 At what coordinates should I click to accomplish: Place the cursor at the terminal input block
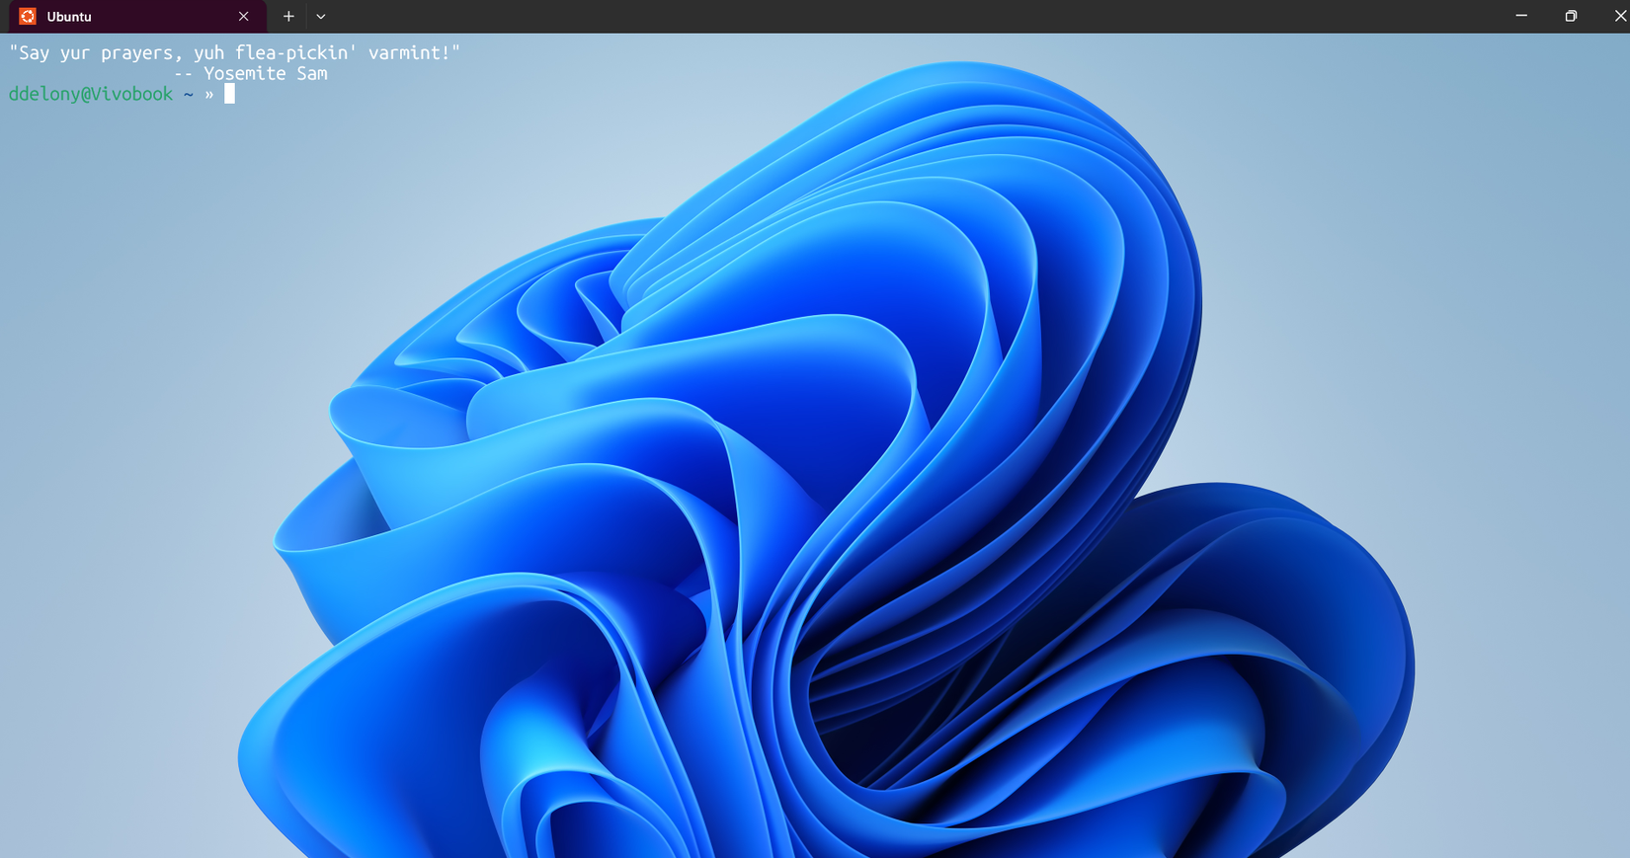point(229,94)
